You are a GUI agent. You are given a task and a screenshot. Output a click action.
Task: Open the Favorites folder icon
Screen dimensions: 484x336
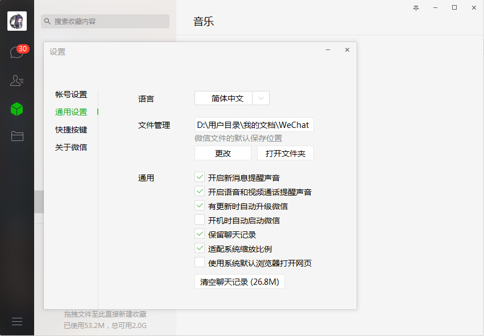coord(17,136)
